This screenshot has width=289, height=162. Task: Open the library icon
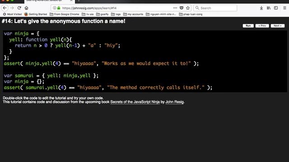269,8
